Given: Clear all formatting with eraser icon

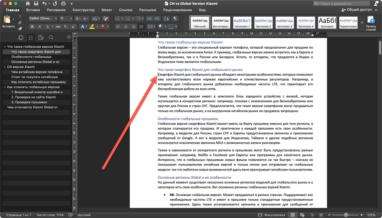Looking at the screenshot, I should point(106,19).
